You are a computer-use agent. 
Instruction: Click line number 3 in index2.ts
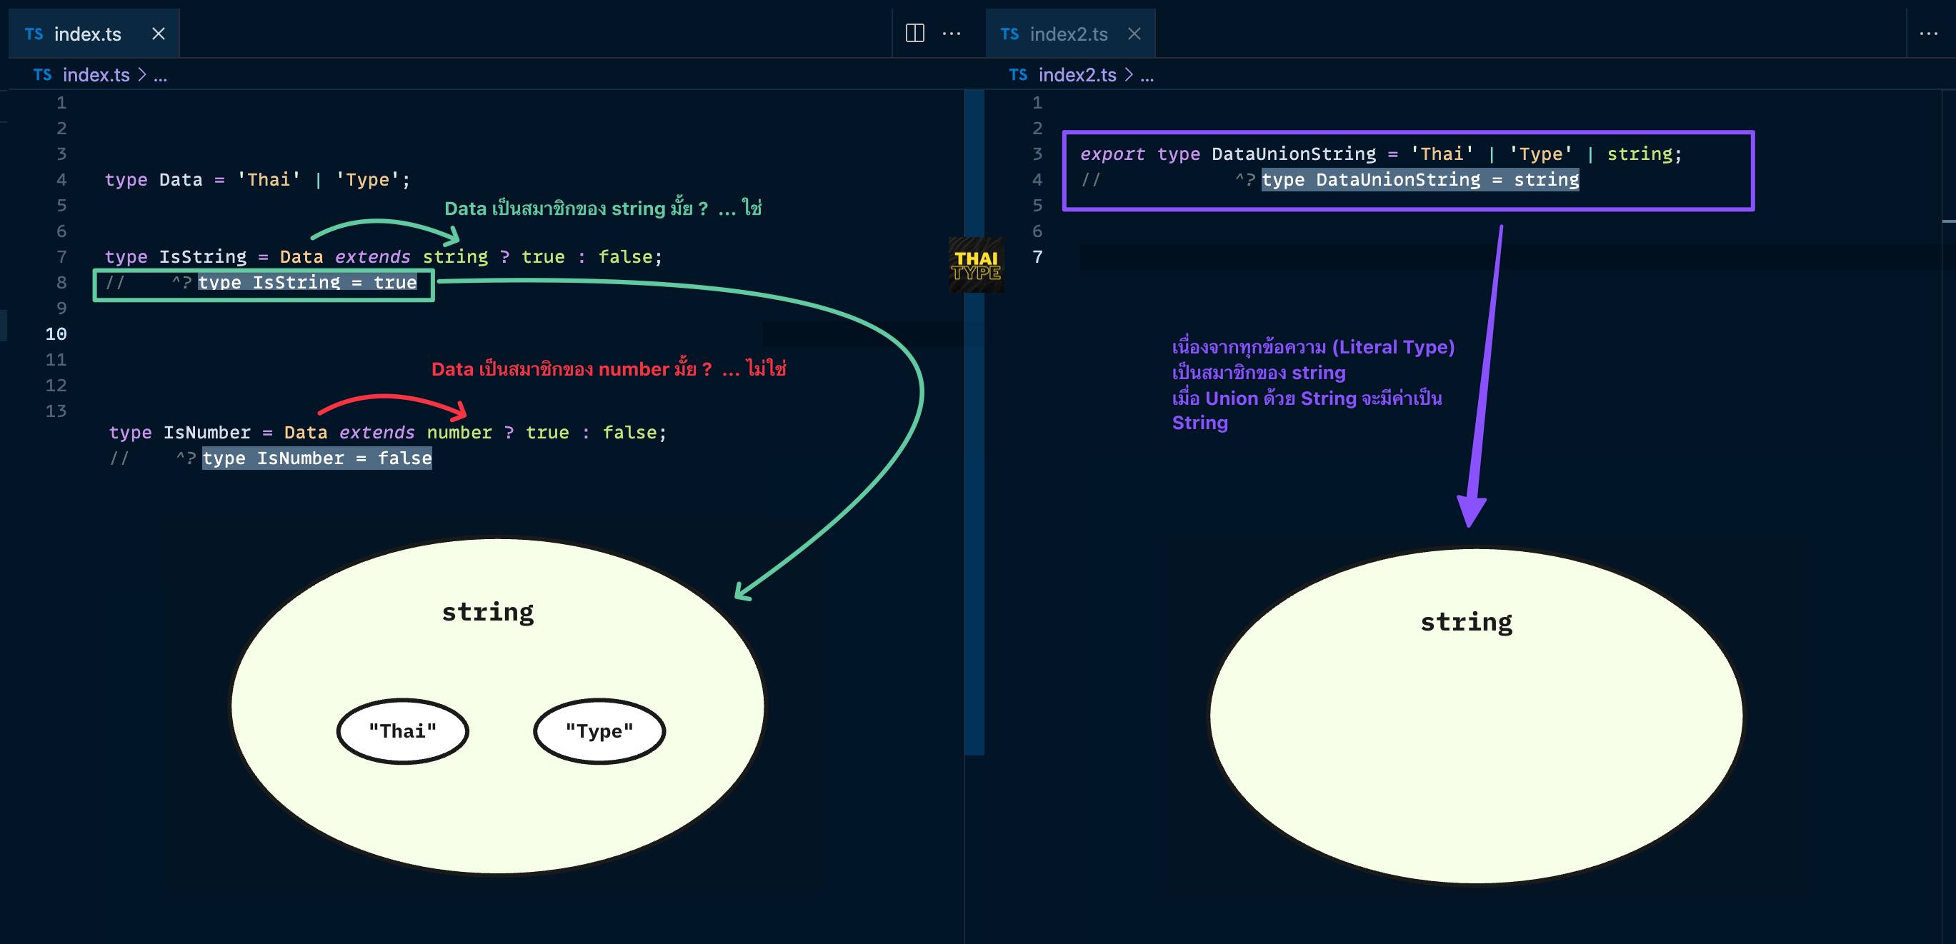(1037, 154)
